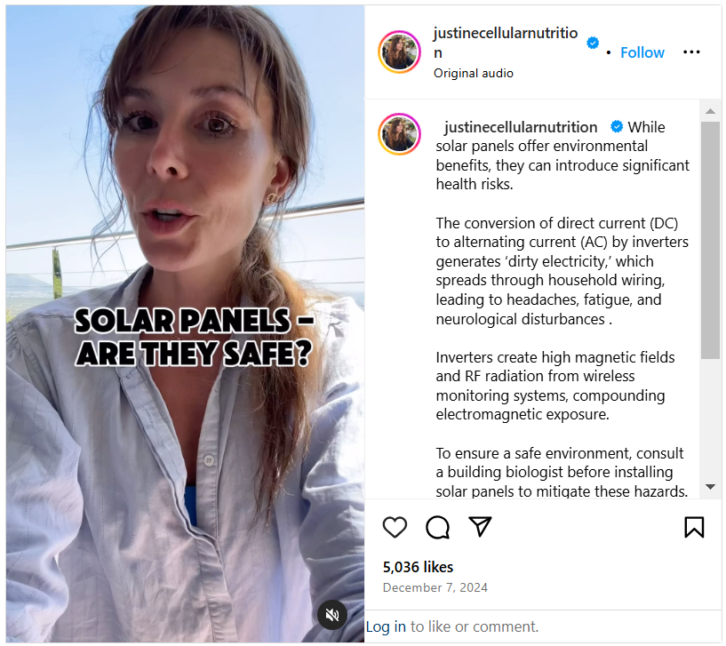Click the caption scrollbar thumb

710,240
